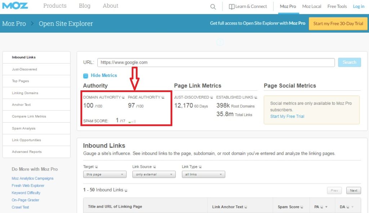The image size is (369, 213).
Task: Click the Link Type info icon
Action: (200, 167)
